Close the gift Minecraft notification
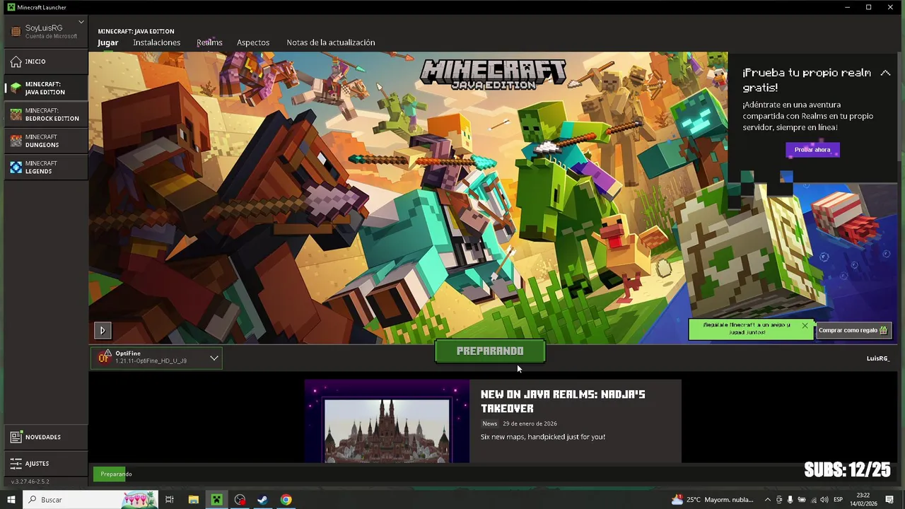 [x=805, y=326]
